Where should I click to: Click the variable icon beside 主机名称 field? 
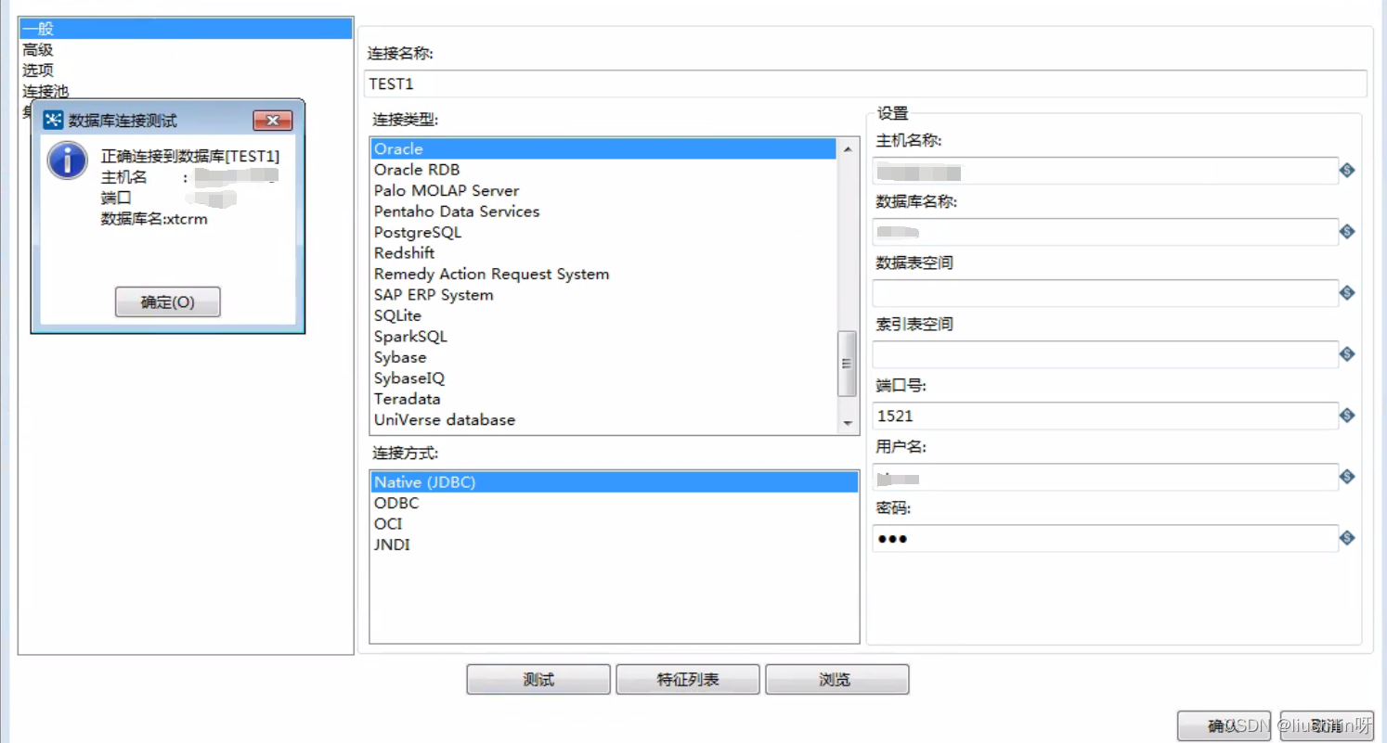[x=1346, y=170]
